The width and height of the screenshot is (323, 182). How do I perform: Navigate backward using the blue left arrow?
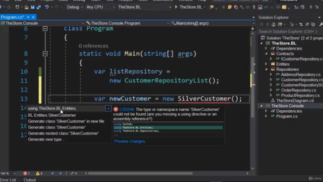point(52,173)
